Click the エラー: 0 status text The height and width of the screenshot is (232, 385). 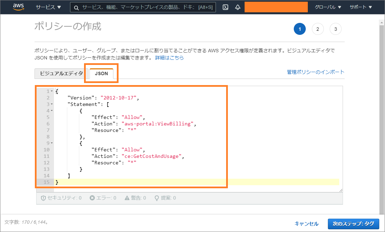pos(106,198)
